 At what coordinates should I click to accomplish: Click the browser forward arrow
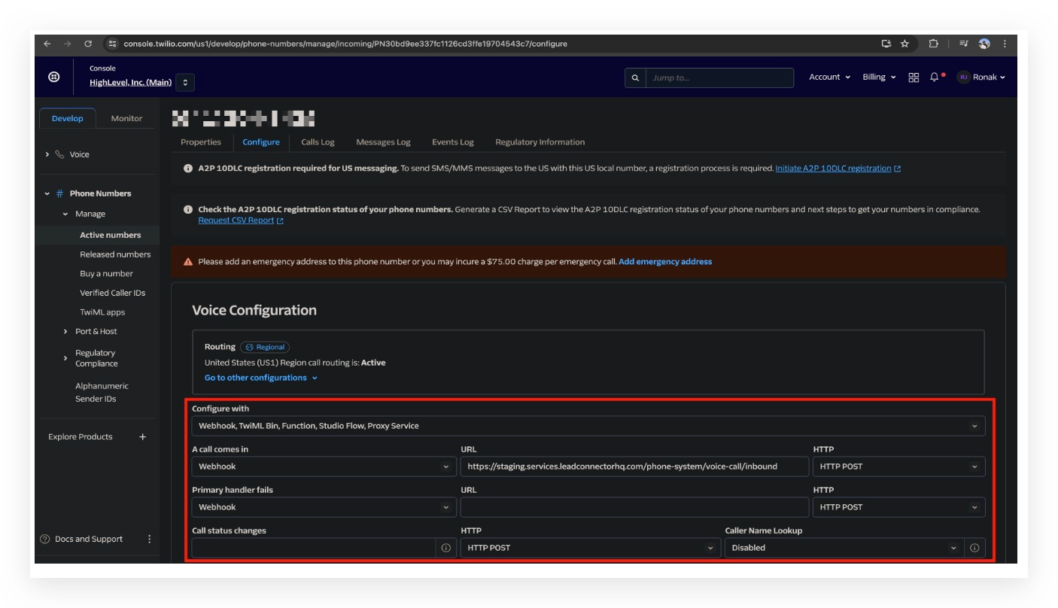click(x=68, y=44)
